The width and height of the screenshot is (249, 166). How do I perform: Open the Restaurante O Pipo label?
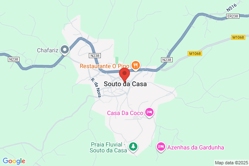(x=104, y=66)
